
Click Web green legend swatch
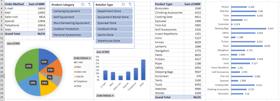coord(75,86)
